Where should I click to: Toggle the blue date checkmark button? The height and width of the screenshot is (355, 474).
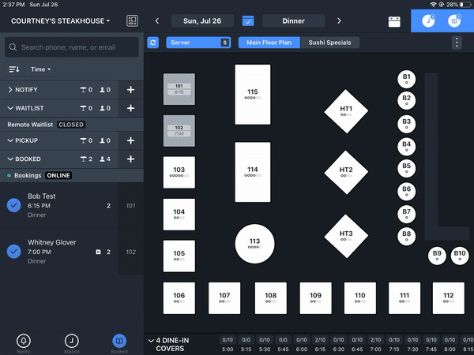pos(248,21)
